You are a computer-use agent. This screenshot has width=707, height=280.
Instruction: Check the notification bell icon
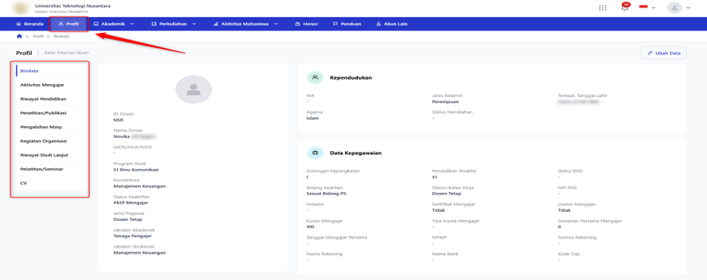(x=625, y=8)
